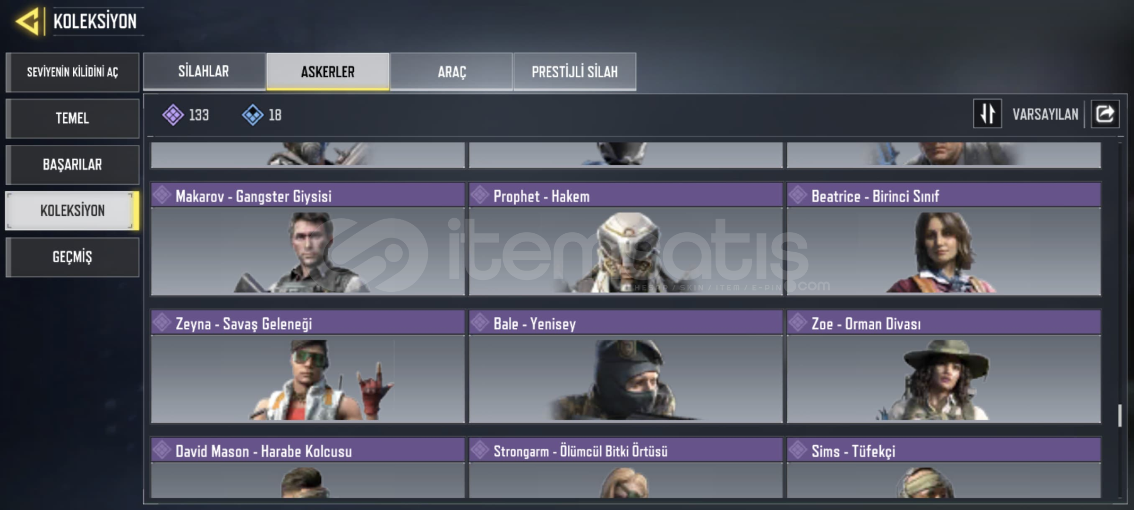Select the Prophet - Hakem skin card
This screenshot has width=1134, height=510.
point(626,239)
